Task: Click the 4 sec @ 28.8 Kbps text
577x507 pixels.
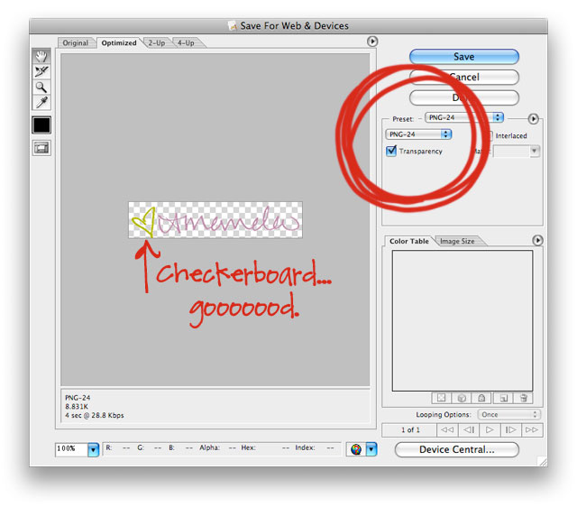Action: [x=95, y=415]
